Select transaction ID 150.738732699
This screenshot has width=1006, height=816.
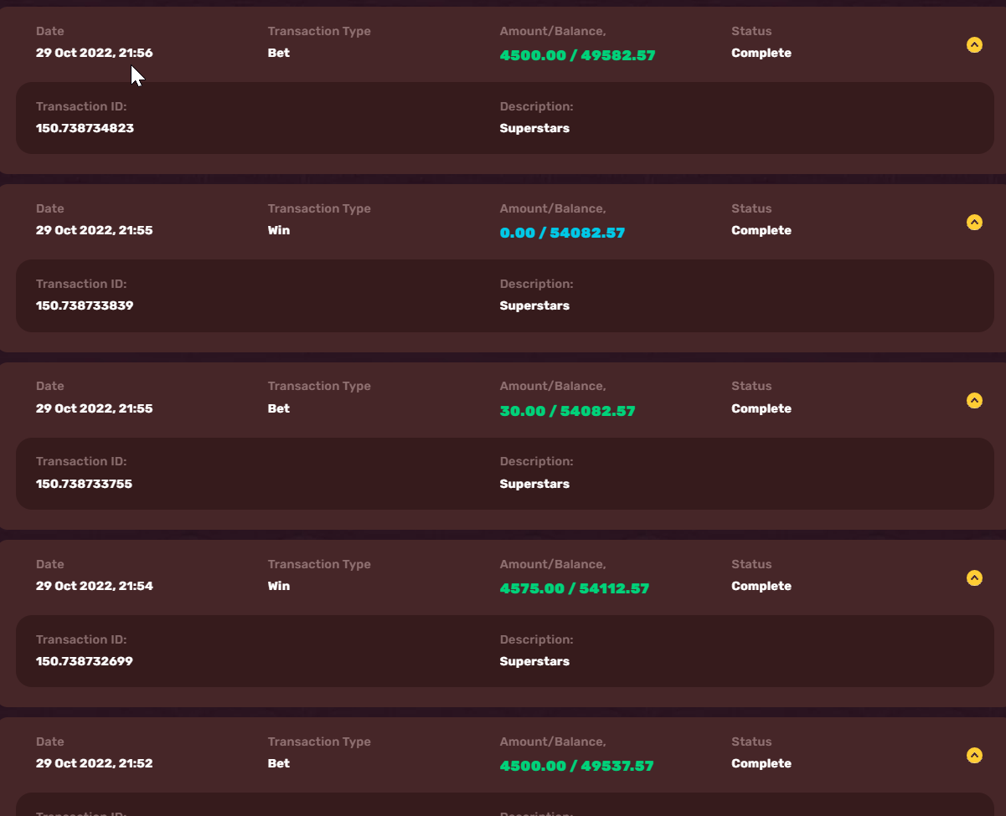[x=84, y=661]
